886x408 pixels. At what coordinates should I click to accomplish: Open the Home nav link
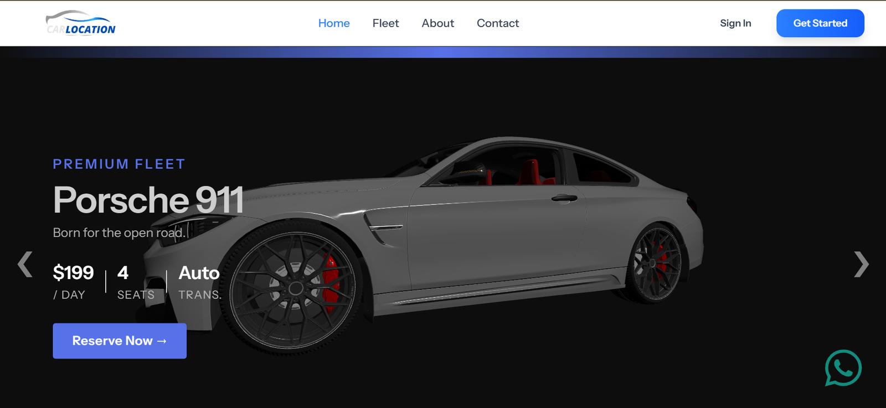[x=334, y=23]
